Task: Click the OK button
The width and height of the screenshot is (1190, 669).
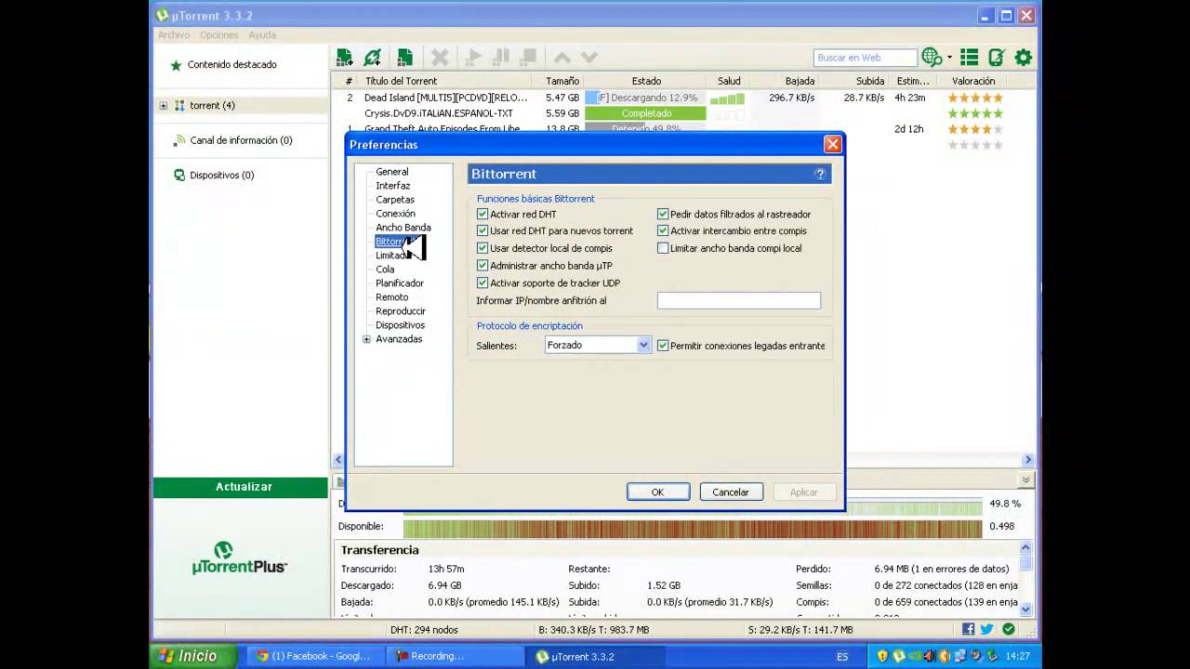Action: pyautogui.click(x=658, y=492)
